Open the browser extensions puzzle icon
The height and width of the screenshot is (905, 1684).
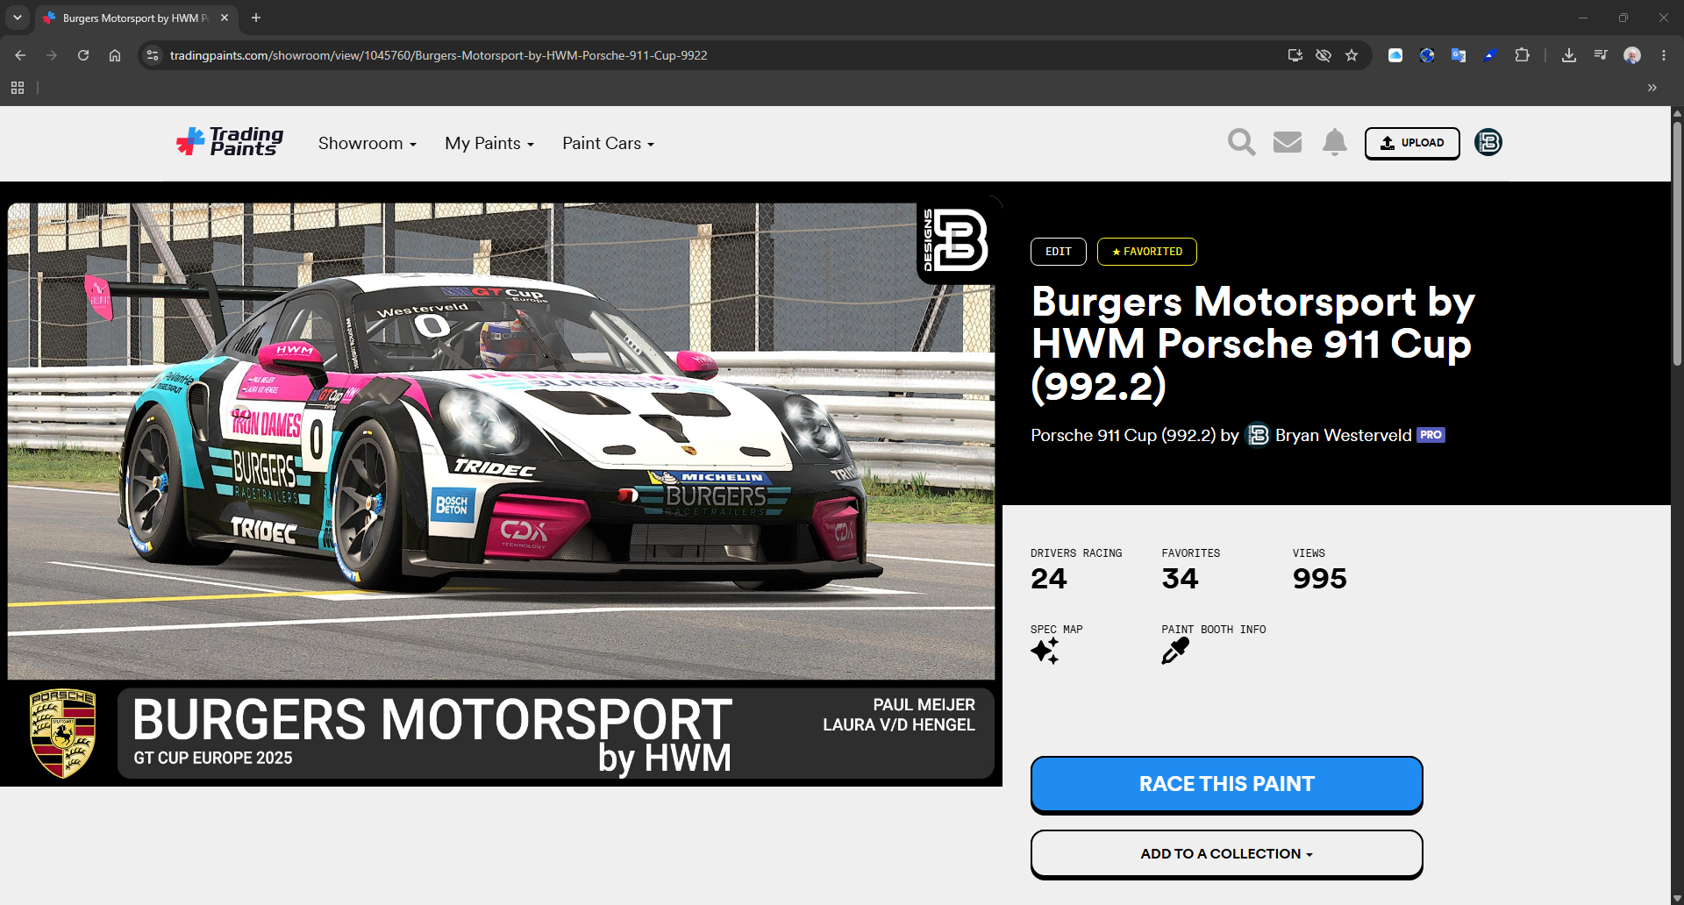pos(1522,55)
